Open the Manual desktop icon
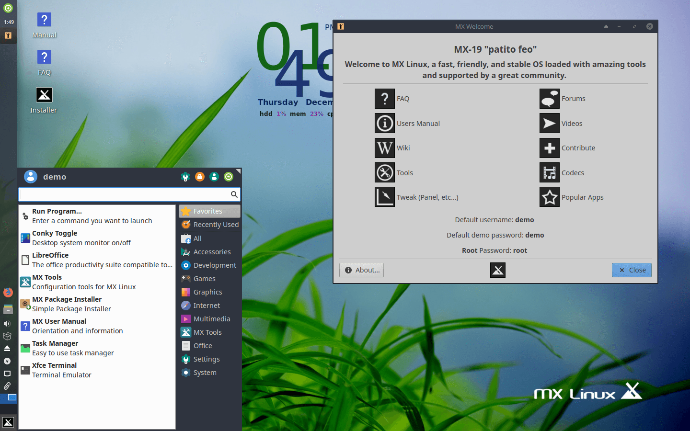This screenshot has height=431, width=690. 44,25
